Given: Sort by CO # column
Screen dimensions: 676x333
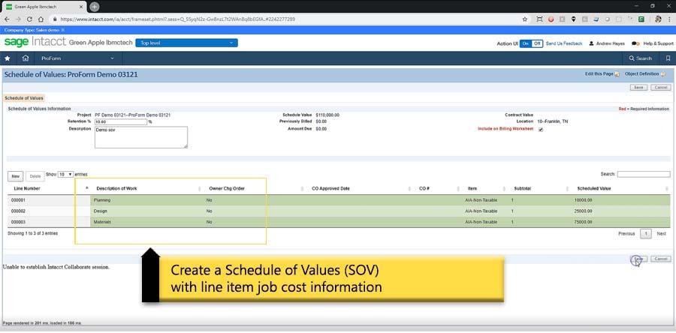Looking at the screenshot, I should (424, 188).
